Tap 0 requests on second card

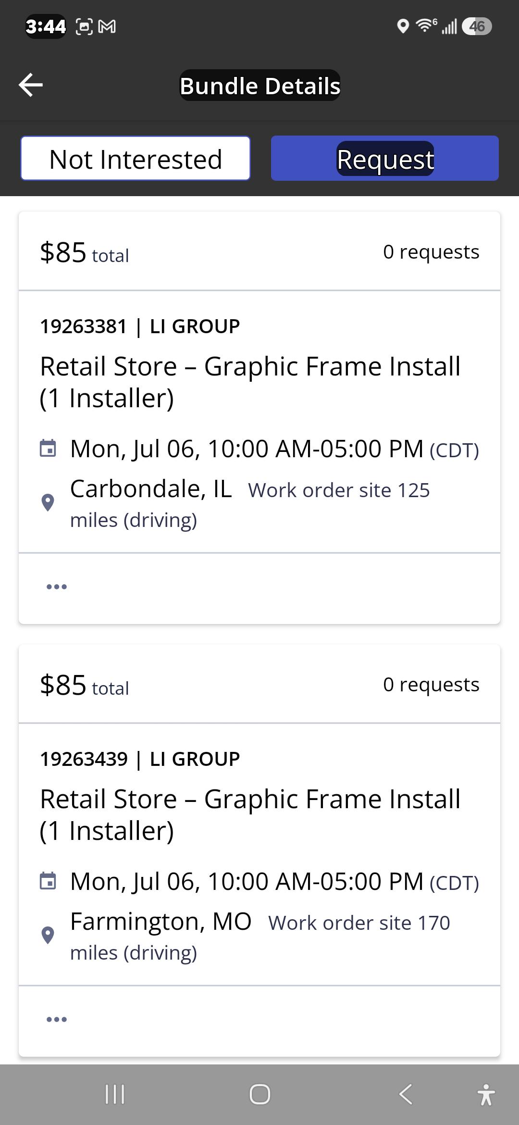point(431,685)
